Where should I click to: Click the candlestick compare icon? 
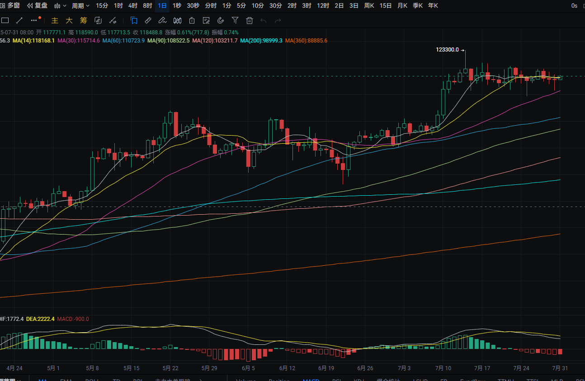pos(177,20)
